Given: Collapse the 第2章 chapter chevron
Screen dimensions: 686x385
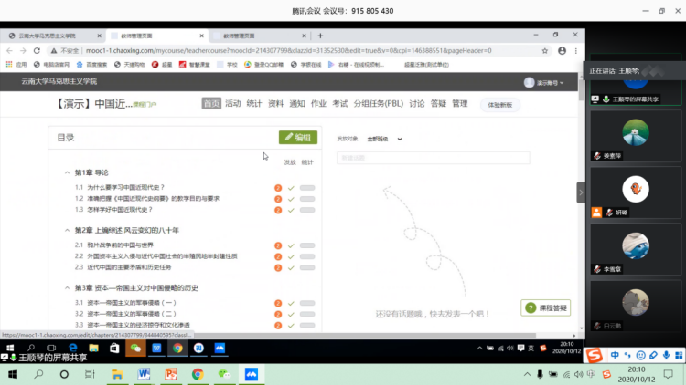Looking at the screenshot, I should (67, 230).
